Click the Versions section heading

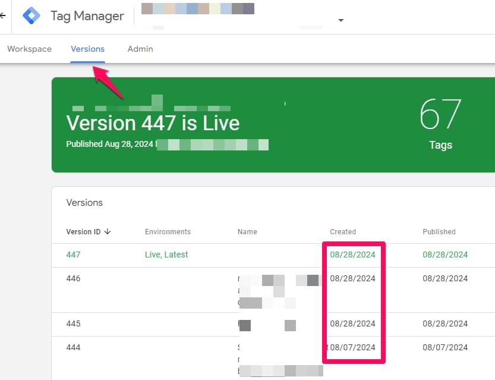[x=84, y=202]
